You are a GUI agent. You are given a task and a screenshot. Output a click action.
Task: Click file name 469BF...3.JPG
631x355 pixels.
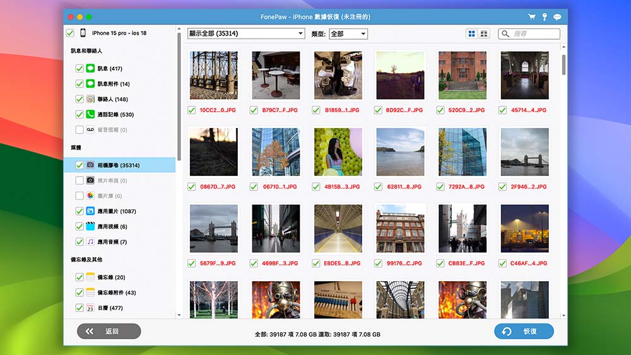click(280, 264)
